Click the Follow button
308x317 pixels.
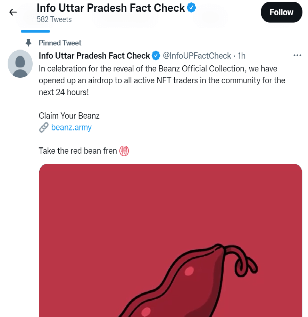pyautogui.click(x=281, y=12)
